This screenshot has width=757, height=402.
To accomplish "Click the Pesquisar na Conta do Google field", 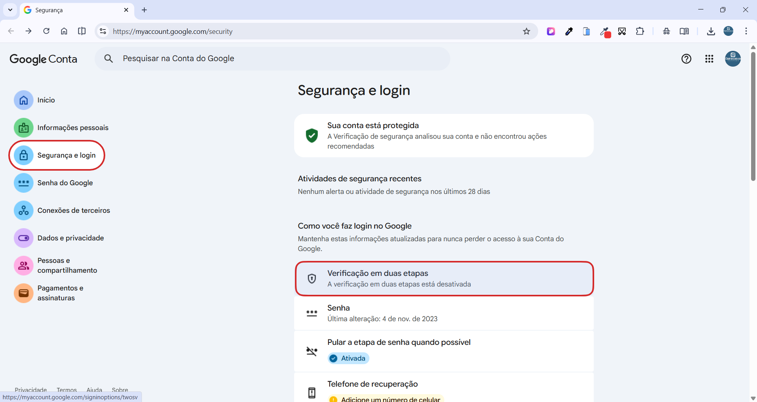I will (272, 58).
